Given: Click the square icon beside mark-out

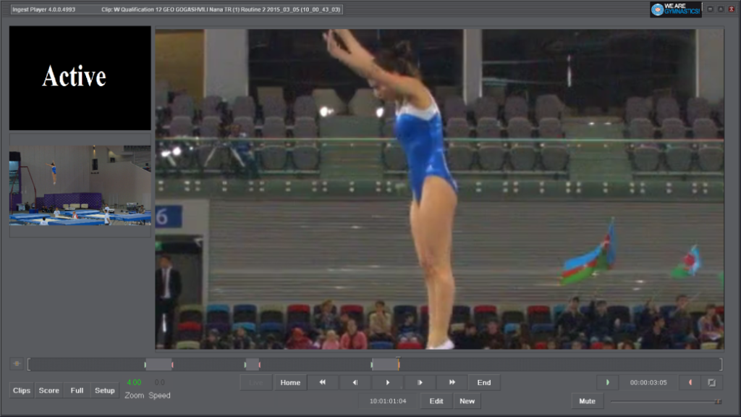Looking at the screenshot, I should pos(711,382).
